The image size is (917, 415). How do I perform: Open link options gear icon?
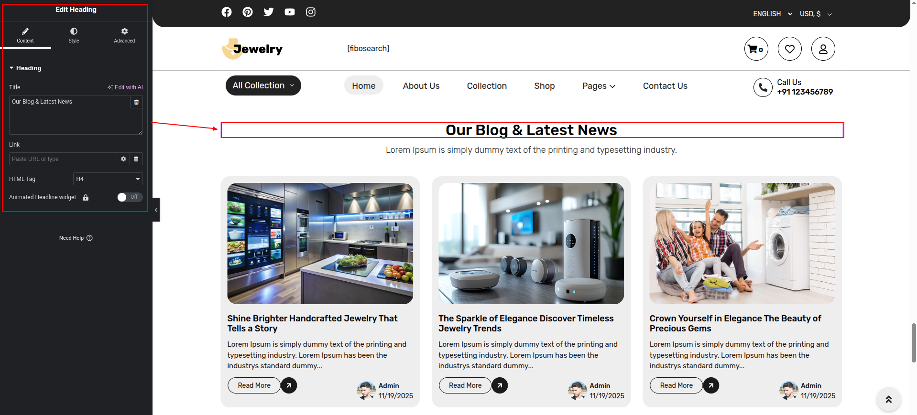(x=123, y=159)
